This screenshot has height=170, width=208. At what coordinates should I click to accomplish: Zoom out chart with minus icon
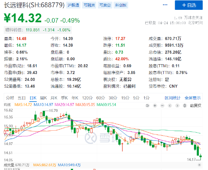(x=162, y=106)
